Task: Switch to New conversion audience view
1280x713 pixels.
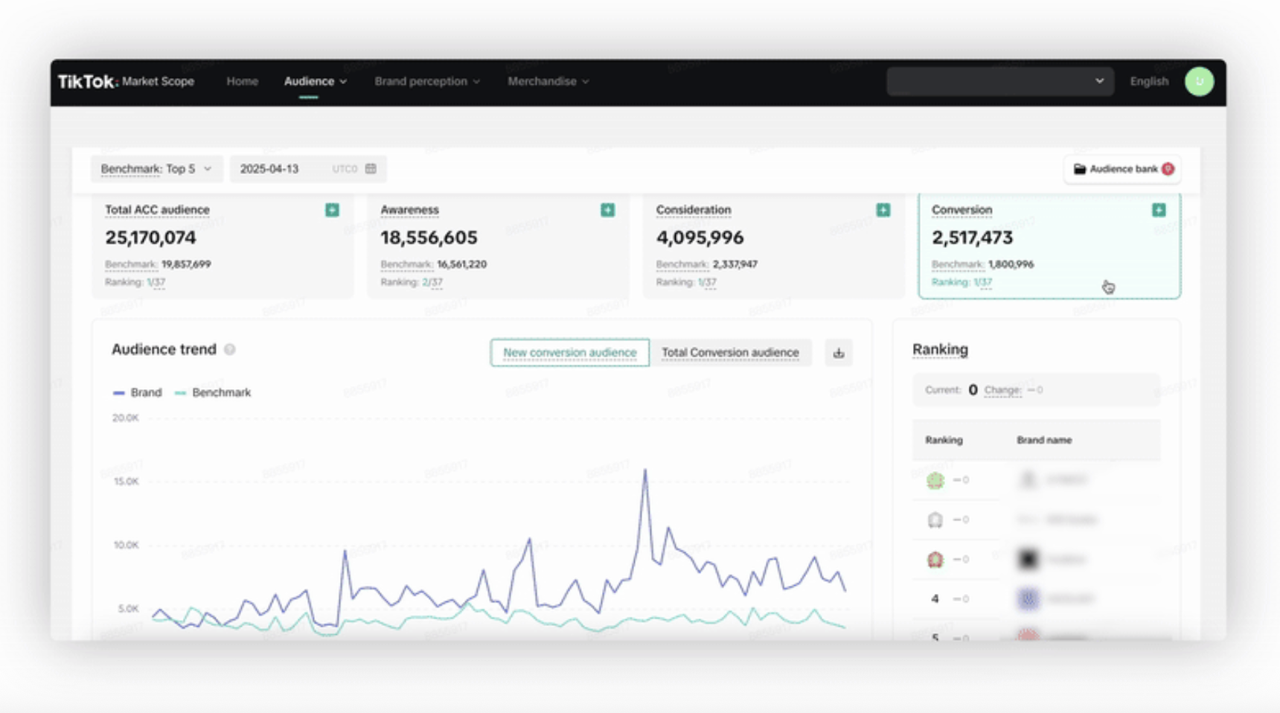Action: pyautogui.click(x=569, y=353)
